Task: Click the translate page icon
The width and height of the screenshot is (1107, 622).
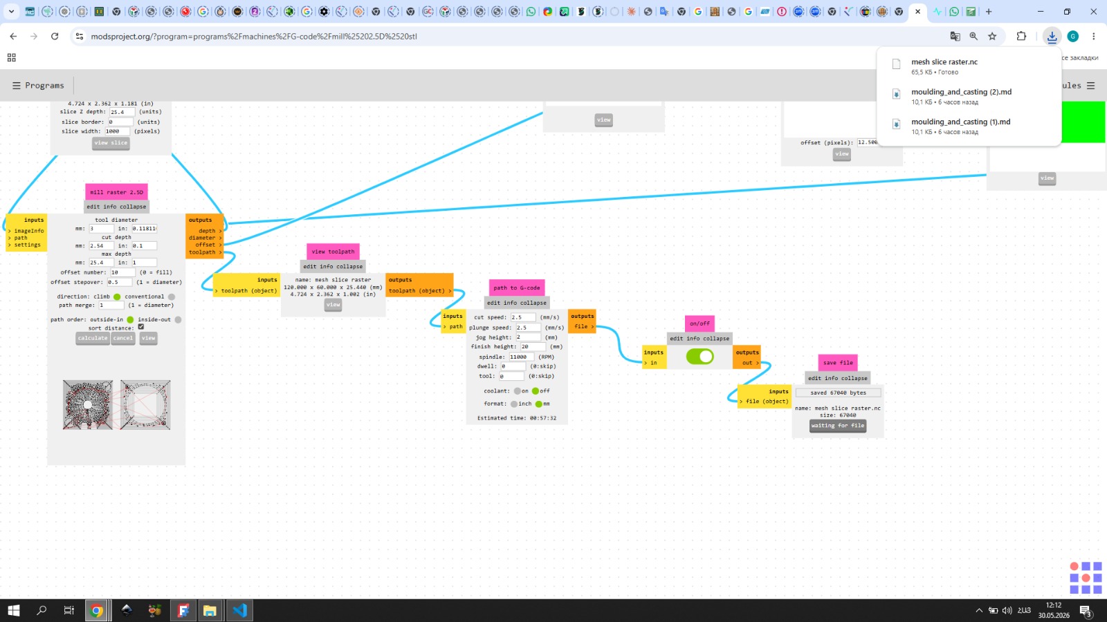Action: pos(955,37)
